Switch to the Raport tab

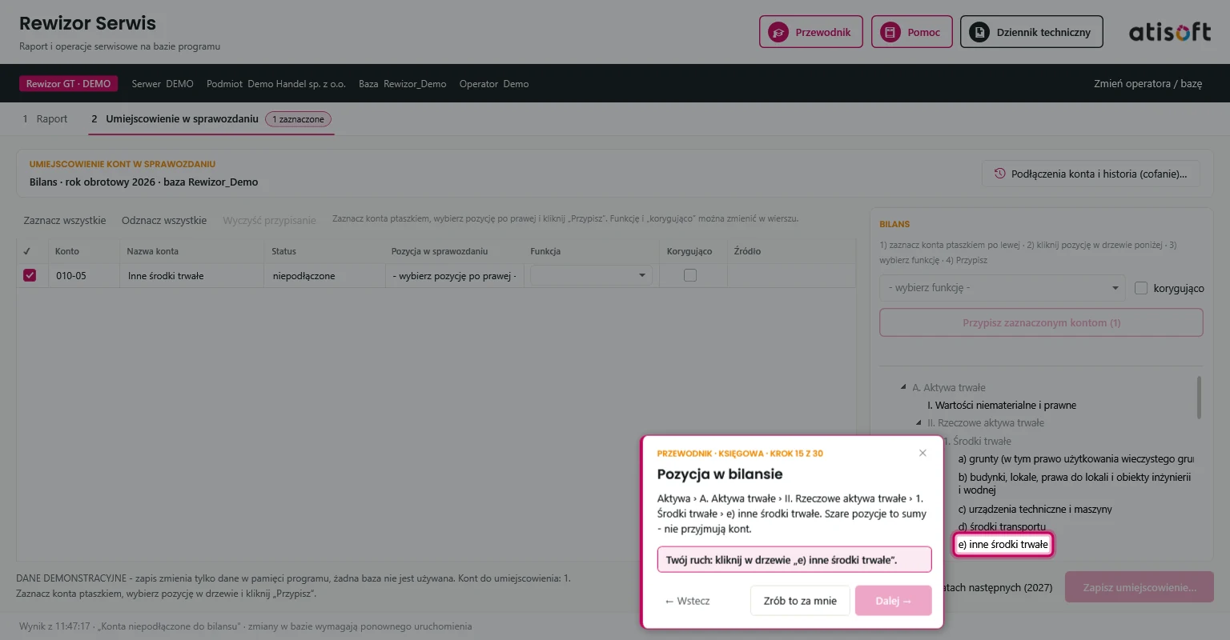(46, 118)
